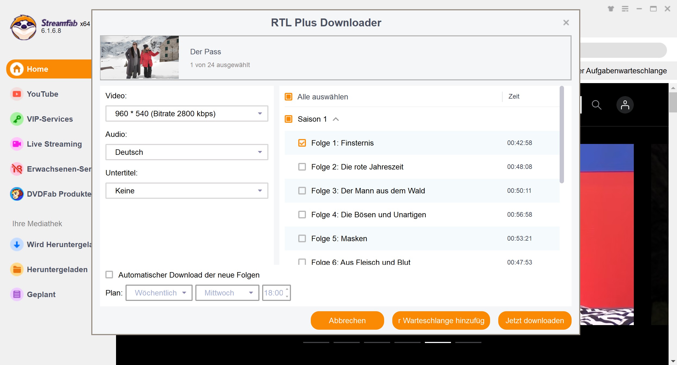Click Jetzt downloaden button
Screen dimensions: 677x365
tap(535, 320)
